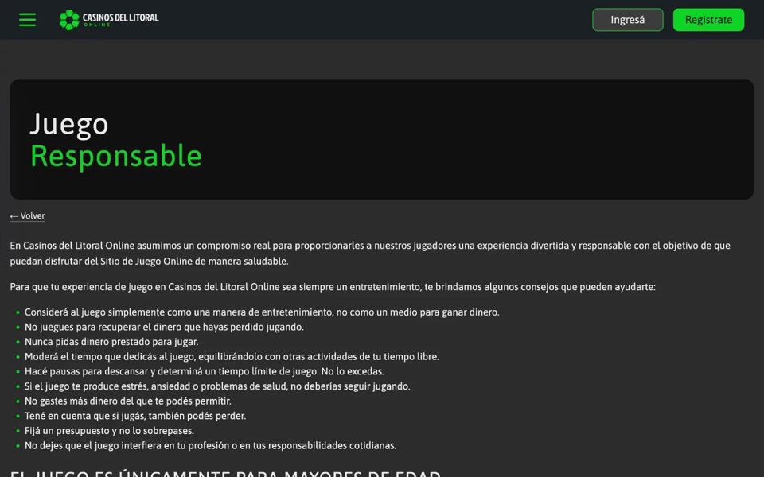Viewport: 764px width, 477px height.
Task: Click the left arrow beside Volver
Action: (x=14, y=216)
